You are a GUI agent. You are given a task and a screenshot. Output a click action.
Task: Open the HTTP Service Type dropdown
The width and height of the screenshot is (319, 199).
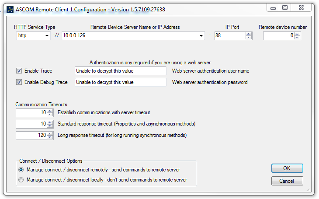47,35
